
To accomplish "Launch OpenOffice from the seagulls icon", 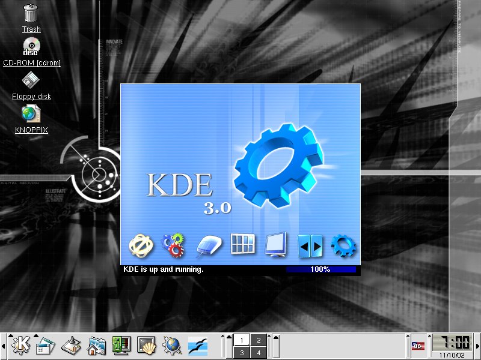I will [198, 346].
